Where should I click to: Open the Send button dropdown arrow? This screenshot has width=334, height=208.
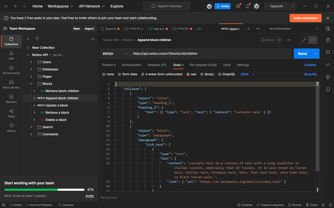point(315,54)
